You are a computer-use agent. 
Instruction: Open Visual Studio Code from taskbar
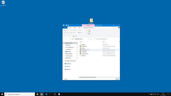tap(46, 94)
